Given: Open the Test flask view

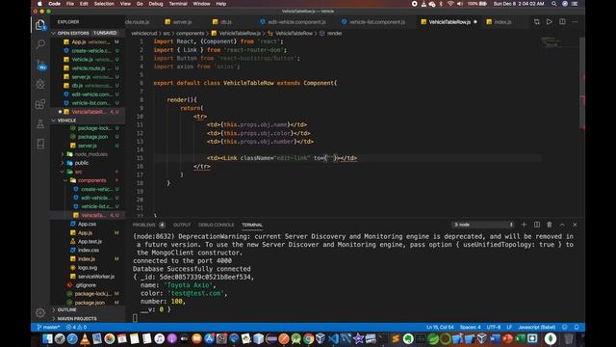Looking at the screenshot, I should click(x=40, y=124).
